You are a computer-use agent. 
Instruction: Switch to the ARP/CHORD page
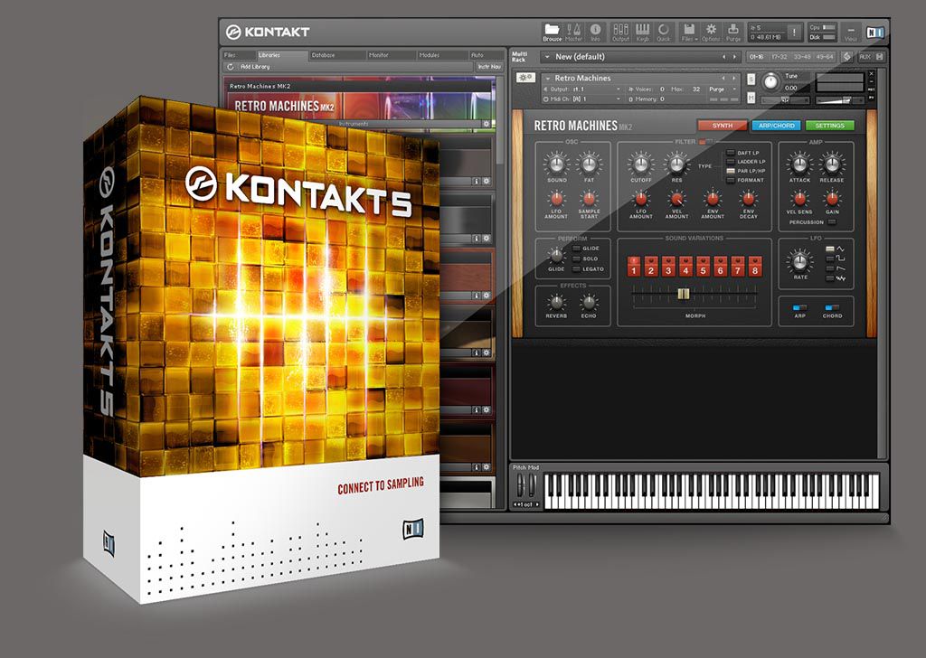[776, 126]
